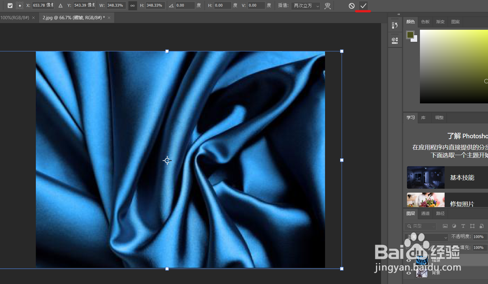Click the 填充 fill value field
The height and width of the screenshot is (284, 488).
[479, 248]
